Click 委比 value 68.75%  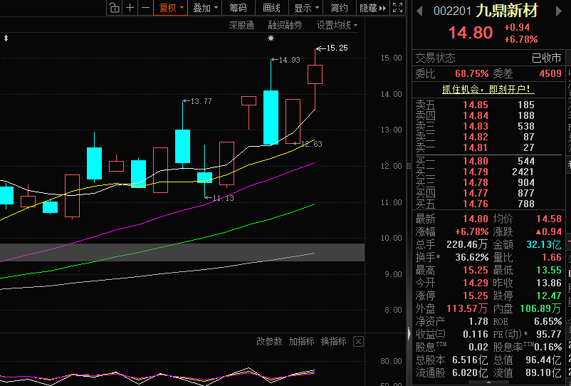[471, 74]
